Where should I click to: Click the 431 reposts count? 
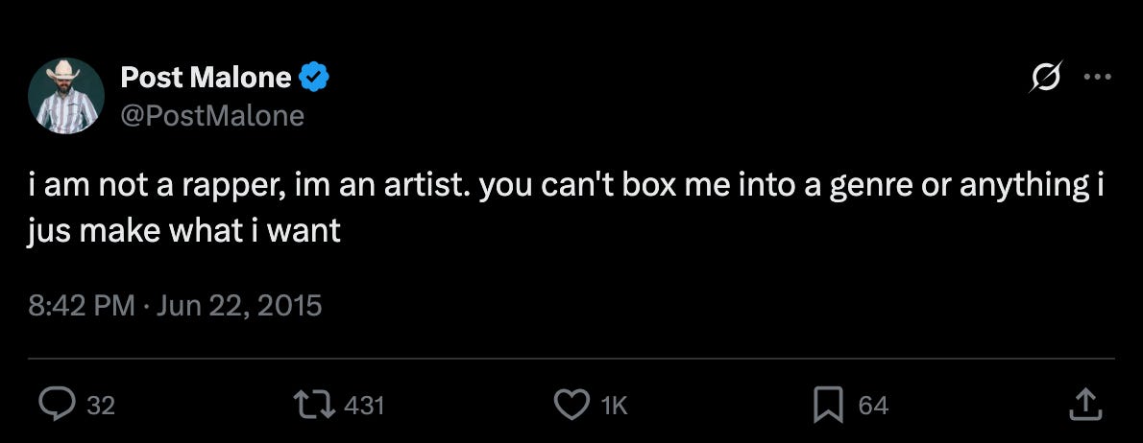(x=364, y=407)
